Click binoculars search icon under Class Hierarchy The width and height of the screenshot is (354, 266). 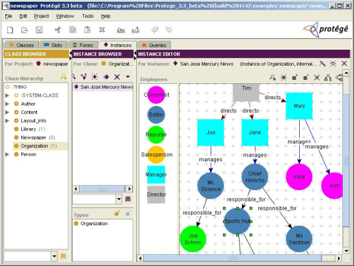(x=64, y=256)
